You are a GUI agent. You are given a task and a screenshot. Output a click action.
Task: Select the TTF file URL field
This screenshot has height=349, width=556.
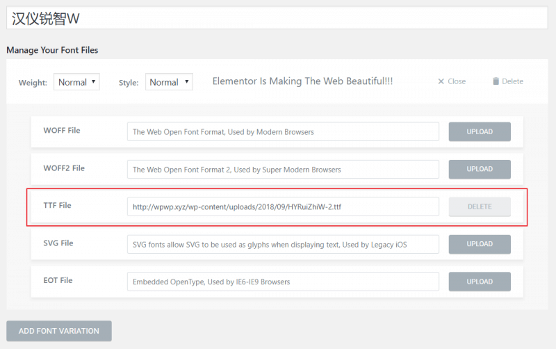[283, 206]
